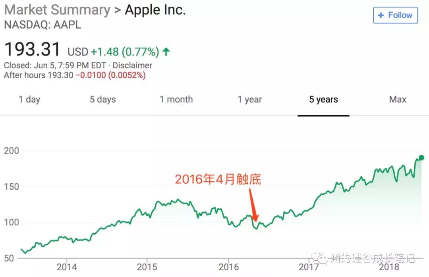Click the 2016 x-axis label
Image resolution: width=429 pixels, height=277 pixels.
[x=228, y=267]
